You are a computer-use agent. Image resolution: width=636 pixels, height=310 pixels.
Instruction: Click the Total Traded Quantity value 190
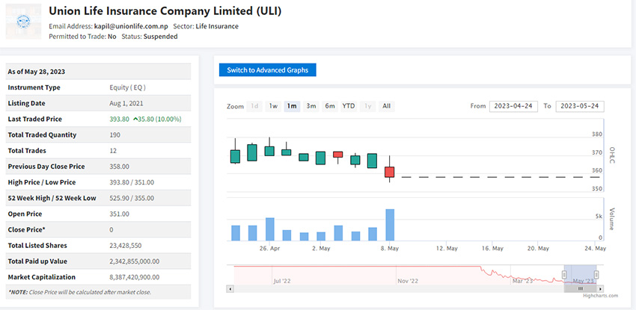(x=114, y=134)
